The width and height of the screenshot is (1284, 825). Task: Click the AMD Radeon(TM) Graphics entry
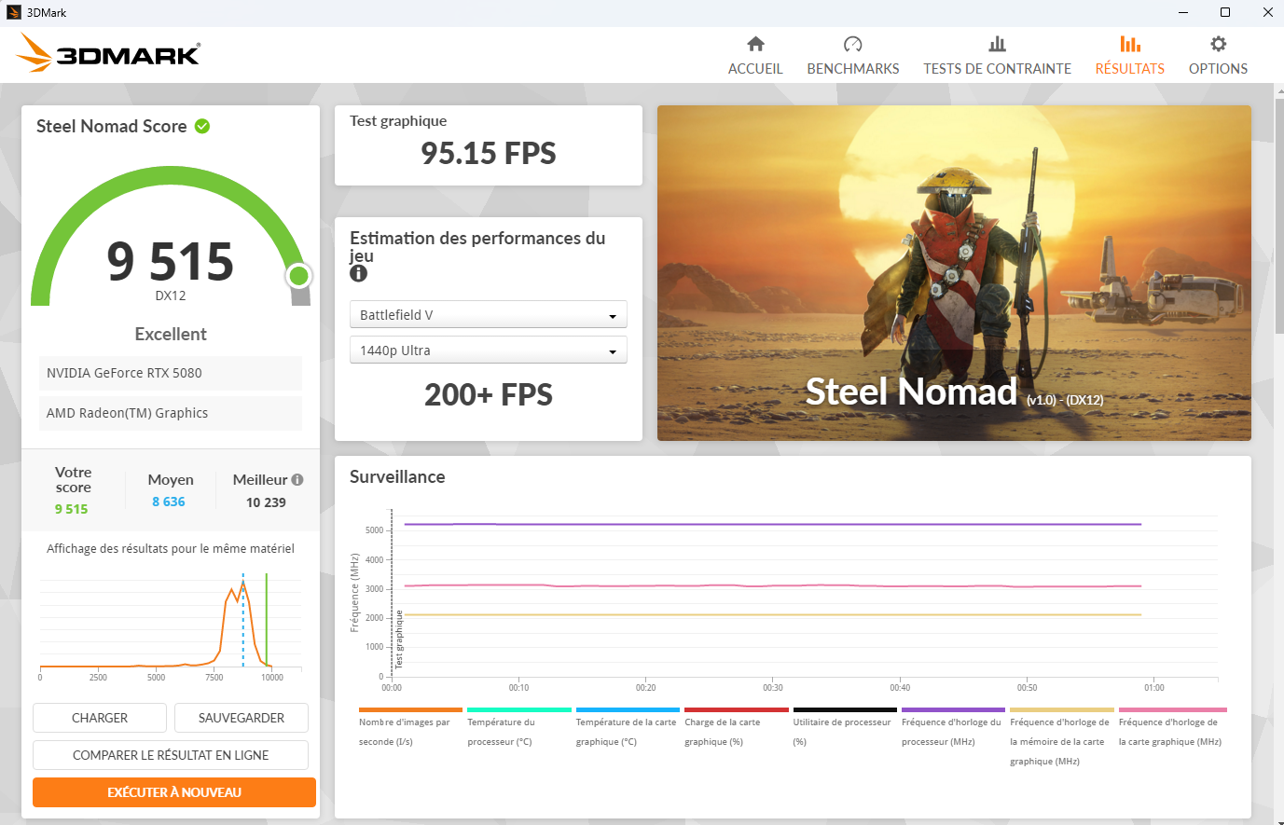pyautogui.click(x=171, y=413)
